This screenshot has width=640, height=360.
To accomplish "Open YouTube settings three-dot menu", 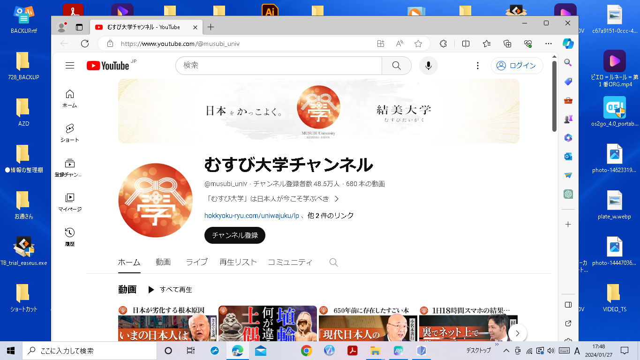I will 477,66.
